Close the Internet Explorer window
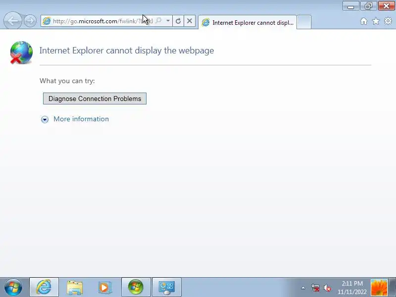396x297 pixels. click(x=387, y=6)
